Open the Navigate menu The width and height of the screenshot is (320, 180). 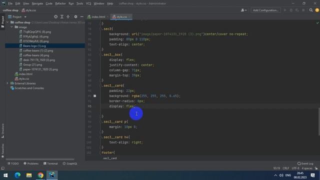pyautogui.click(x=37, y=3)
